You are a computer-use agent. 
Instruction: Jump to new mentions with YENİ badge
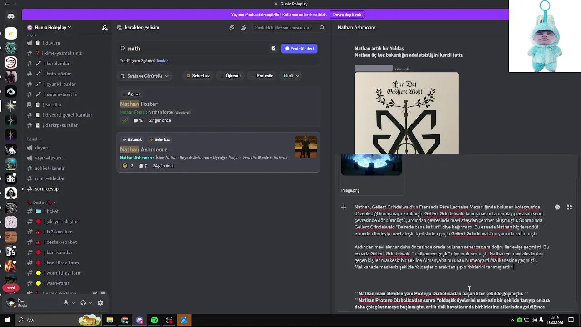[x=11, y=288]
